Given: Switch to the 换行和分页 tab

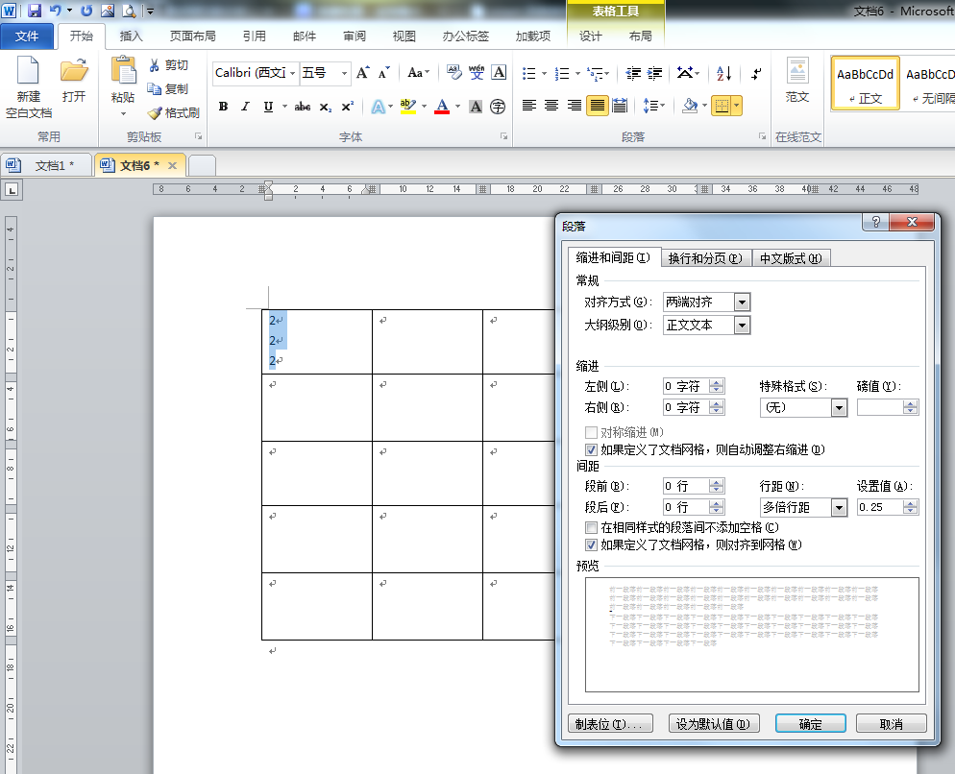Looking at the screenshot, I should coord(705,257).
